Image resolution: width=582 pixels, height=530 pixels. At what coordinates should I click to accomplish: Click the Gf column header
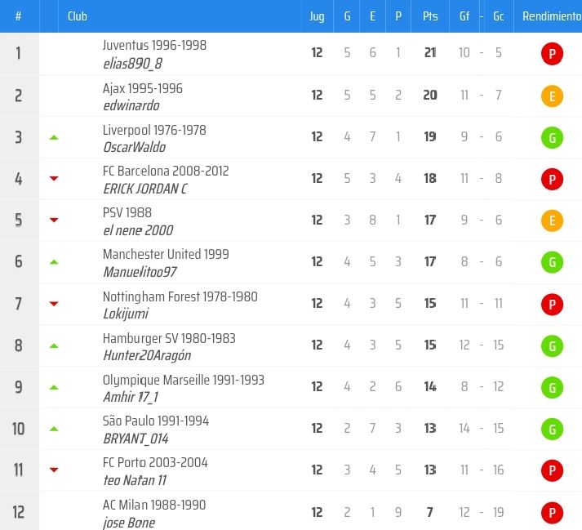[x=464, y=16]
